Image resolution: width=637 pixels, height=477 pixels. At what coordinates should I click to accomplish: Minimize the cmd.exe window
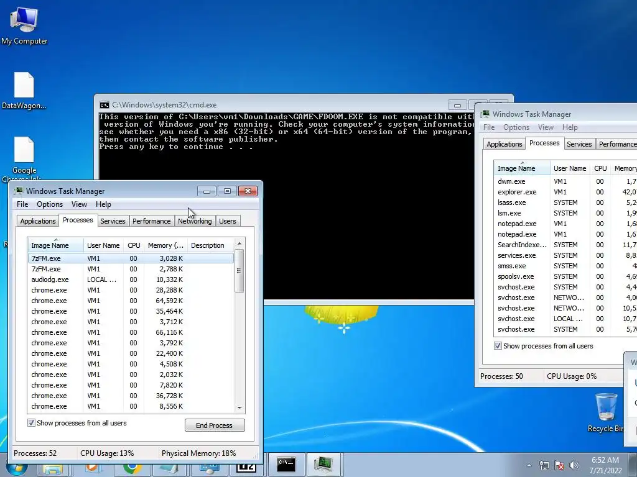coord(457,105)
